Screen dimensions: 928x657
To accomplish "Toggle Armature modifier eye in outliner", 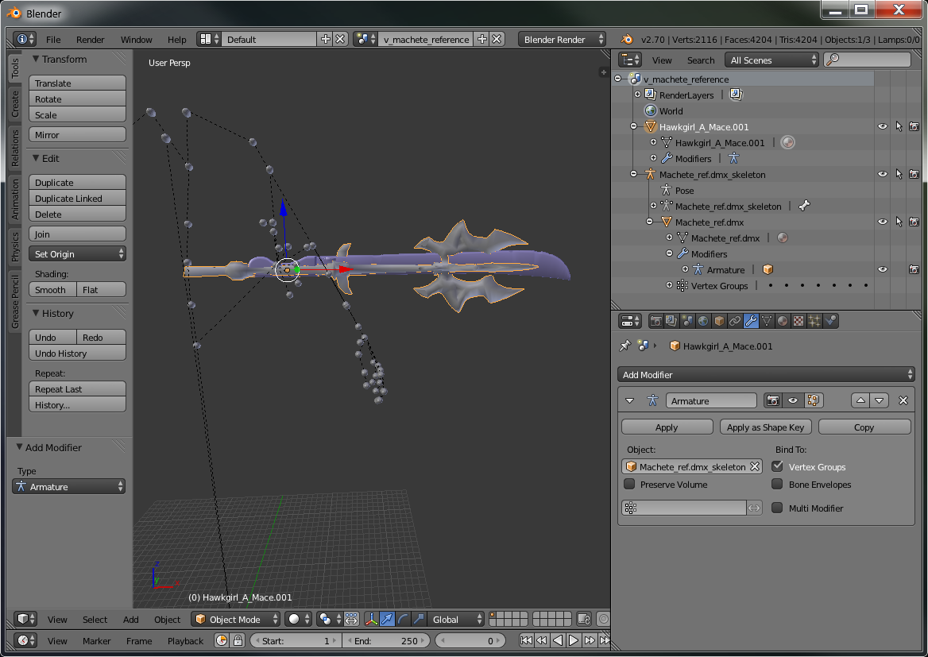I will point(883,269).
